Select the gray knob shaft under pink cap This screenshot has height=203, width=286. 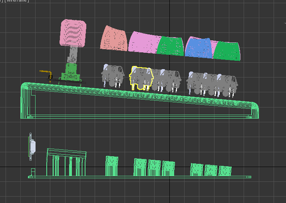click(73, 54)
